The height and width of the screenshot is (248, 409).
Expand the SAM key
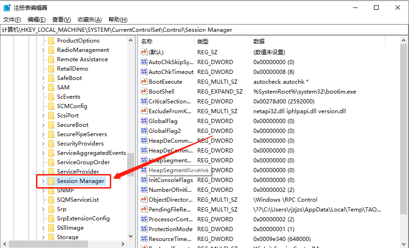[43, 88]
